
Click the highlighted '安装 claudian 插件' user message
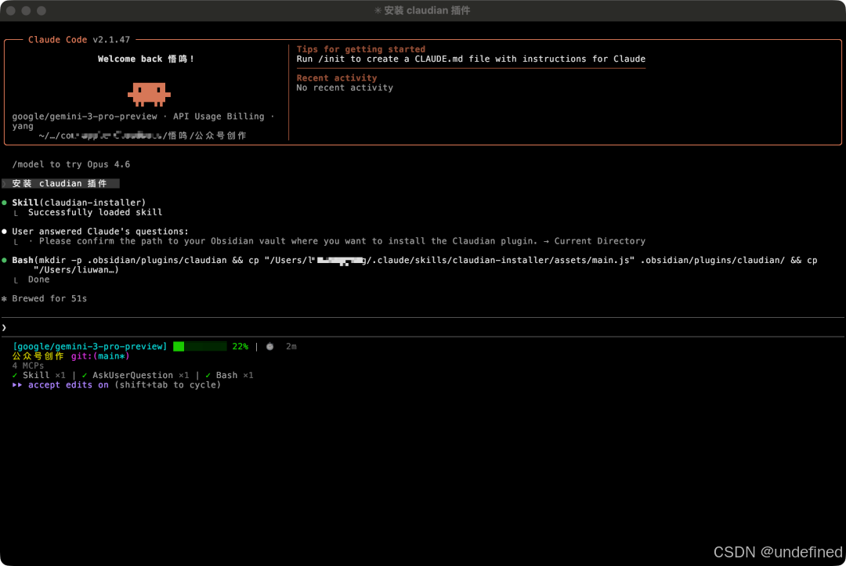click(x=60, y=184)
